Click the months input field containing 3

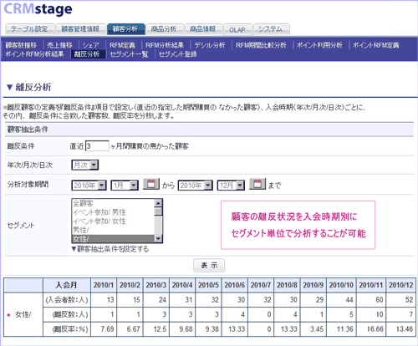(x=97, y=146)
